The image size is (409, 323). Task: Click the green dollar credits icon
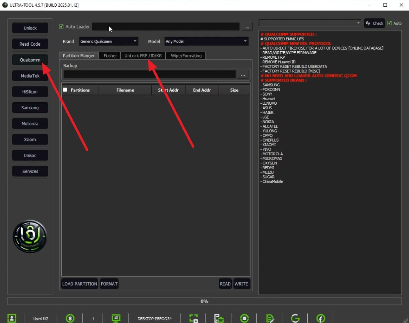coord(70,318)
